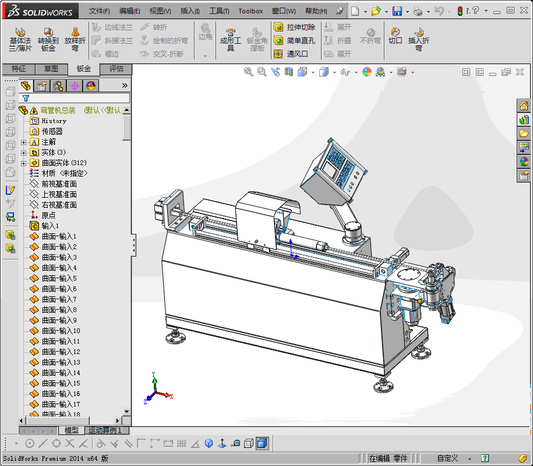The height and width of the screenshot is (466, 533).
Task: Open the 文件(F) File menu
Action: (x=99, y=11)
